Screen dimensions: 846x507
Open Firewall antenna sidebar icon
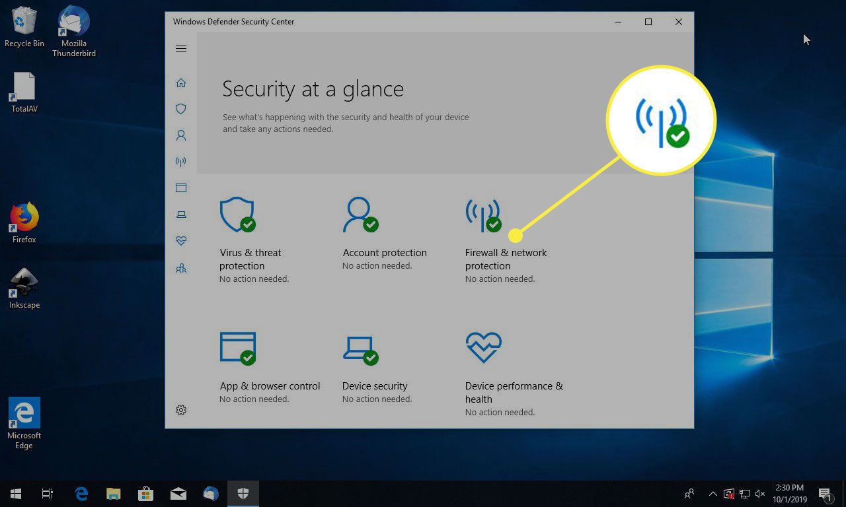(181, 161)
